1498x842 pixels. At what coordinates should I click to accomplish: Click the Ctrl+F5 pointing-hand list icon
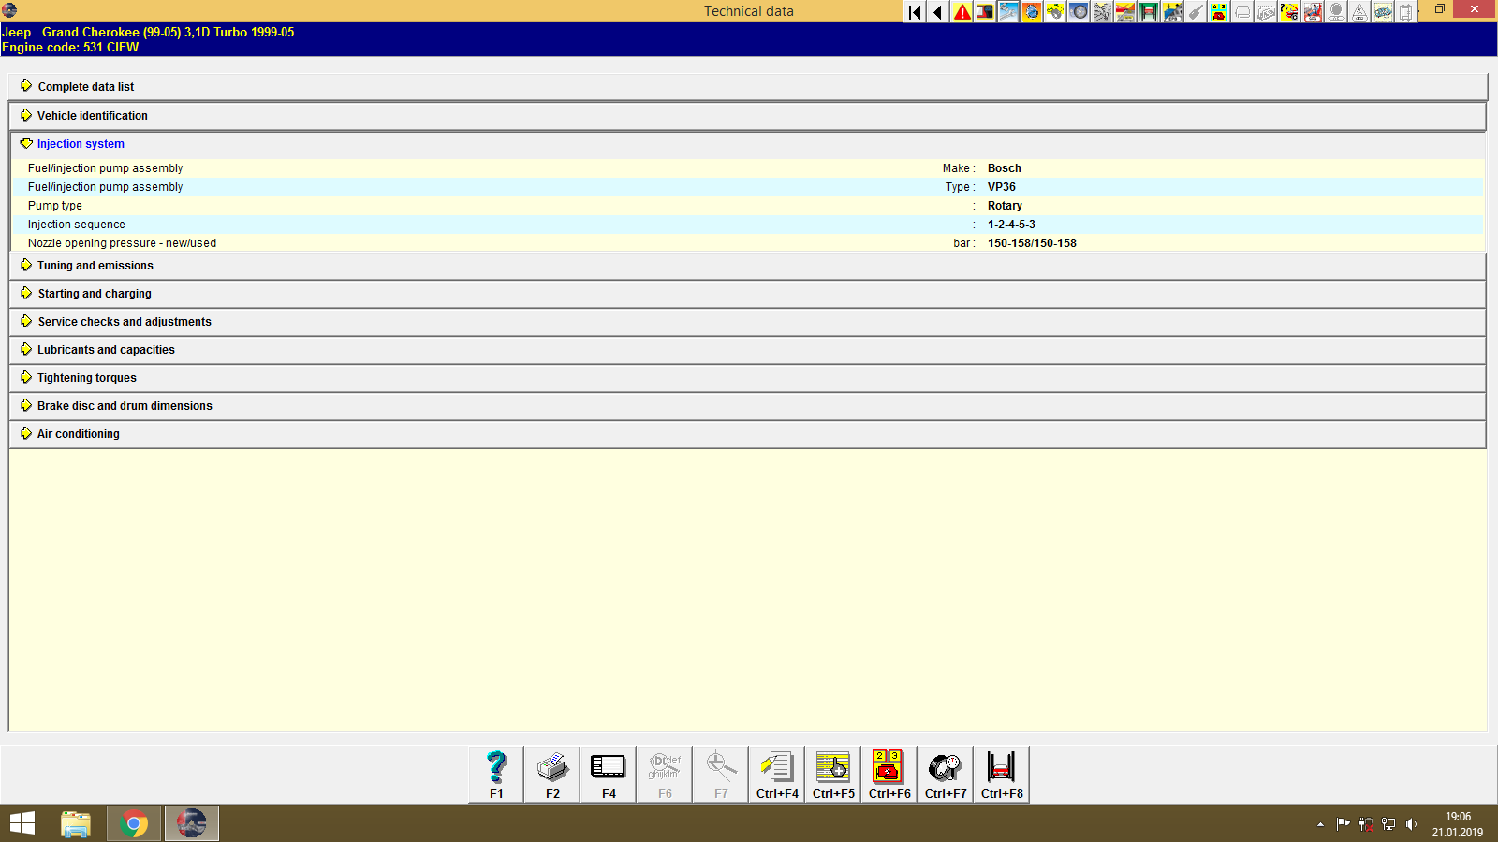pyautogui.click(x=832, y=773)
